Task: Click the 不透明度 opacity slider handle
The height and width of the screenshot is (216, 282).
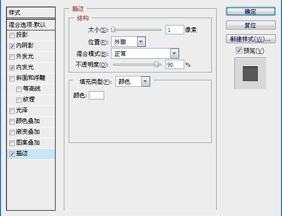Action: coord(156,64)
